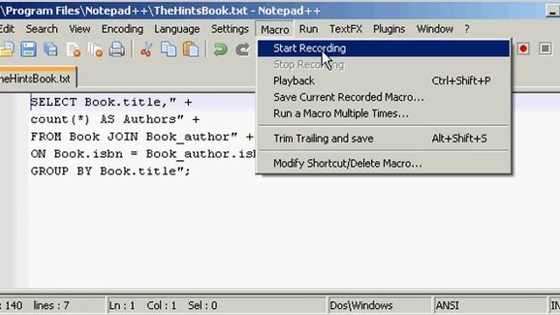Open the Edit menu
Viewport: 560px width, 315px height.
(x=7, y=29)
